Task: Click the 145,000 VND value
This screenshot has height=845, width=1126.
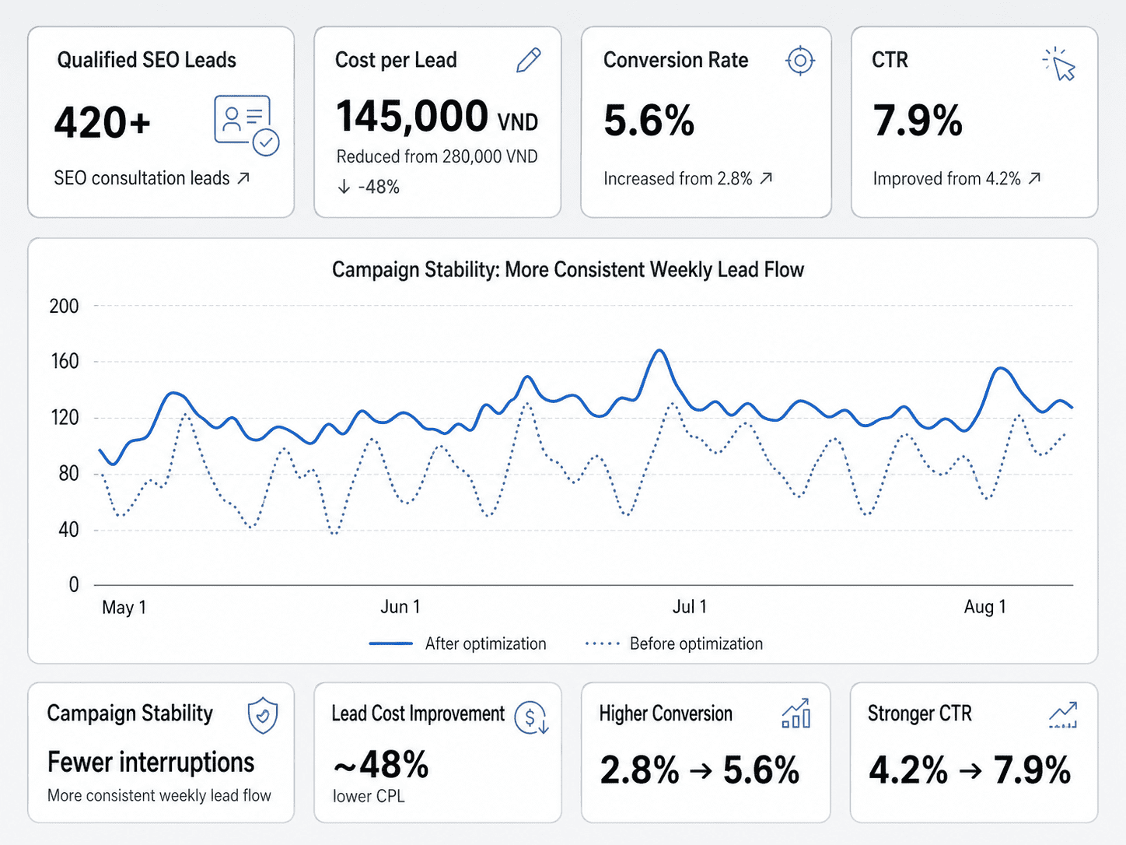Action: click(x=437, y=117)
